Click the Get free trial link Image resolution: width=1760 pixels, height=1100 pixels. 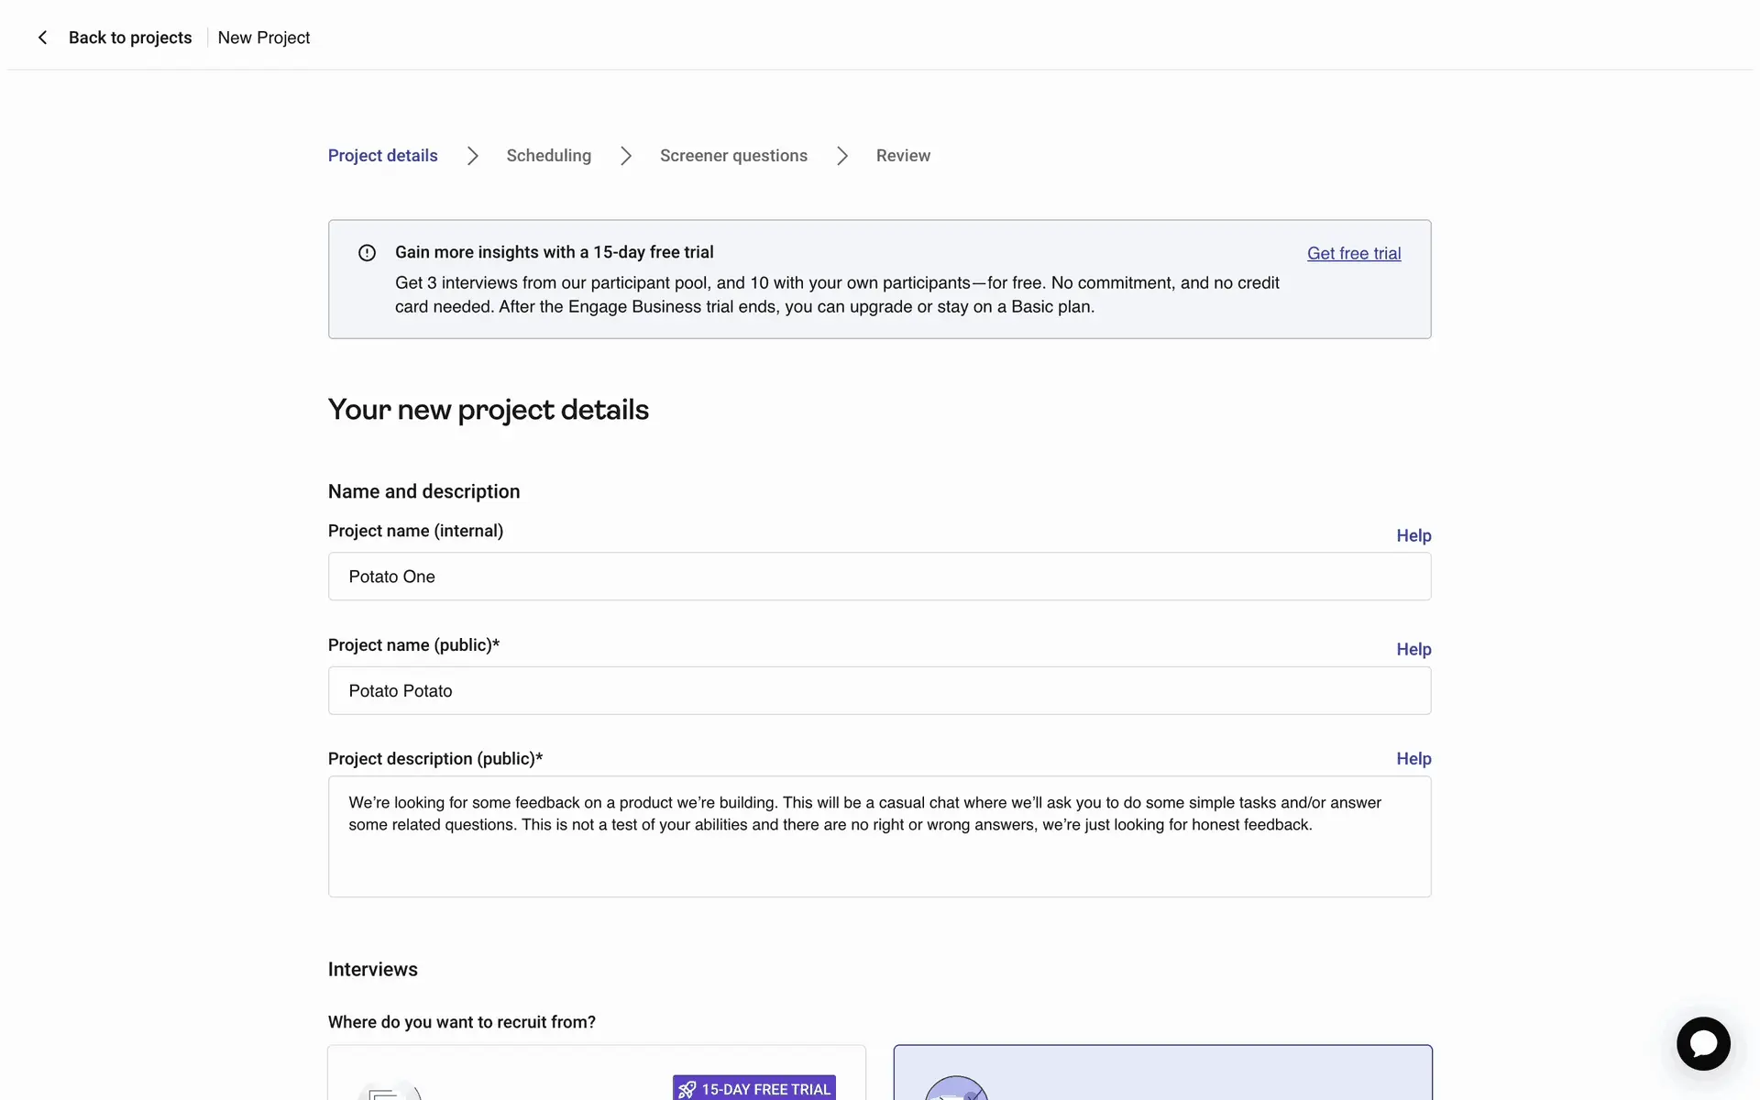pyautogui.click(x=1353, y=254)
